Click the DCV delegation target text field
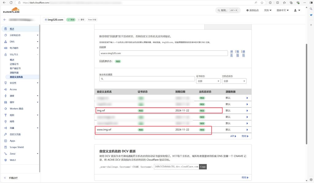The height and width of the screenshot is (183, 314). pyautogui.click(x=176, y=167)
